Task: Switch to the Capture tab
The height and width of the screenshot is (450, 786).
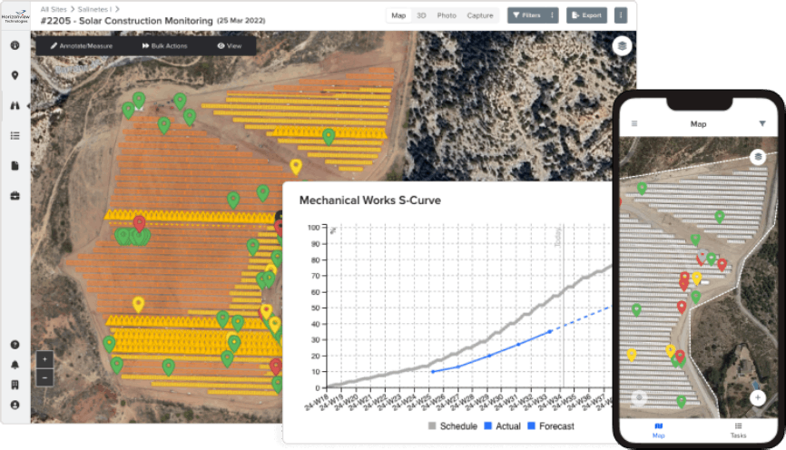Action: [480, 15]
